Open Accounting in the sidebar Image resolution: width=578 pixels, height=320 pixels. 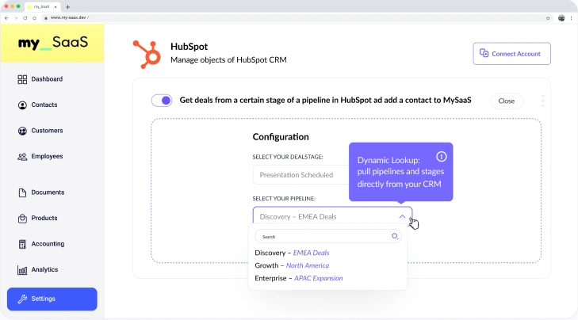point(48,244)
